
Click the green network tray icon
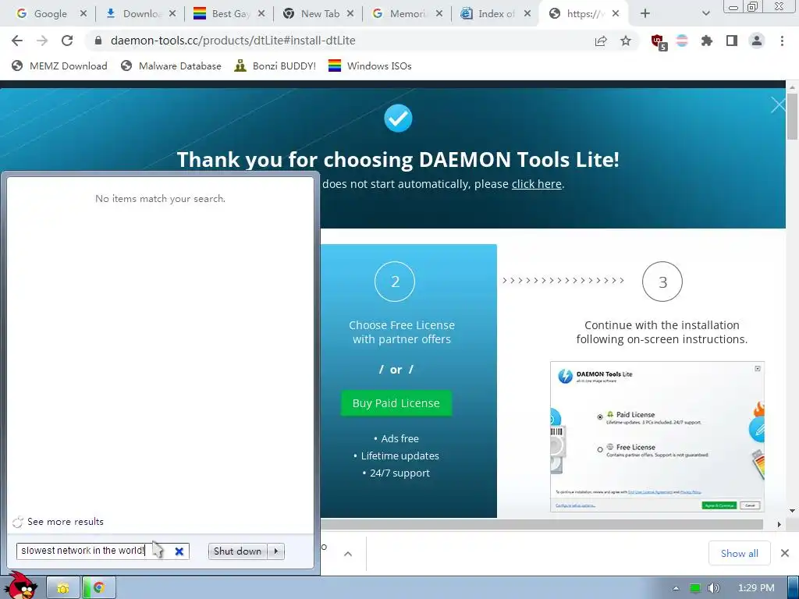(x=694, y=588)
